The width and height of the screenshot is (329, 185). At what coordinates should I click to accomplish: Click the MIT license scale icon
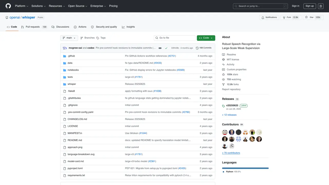[x=224, y=60]
